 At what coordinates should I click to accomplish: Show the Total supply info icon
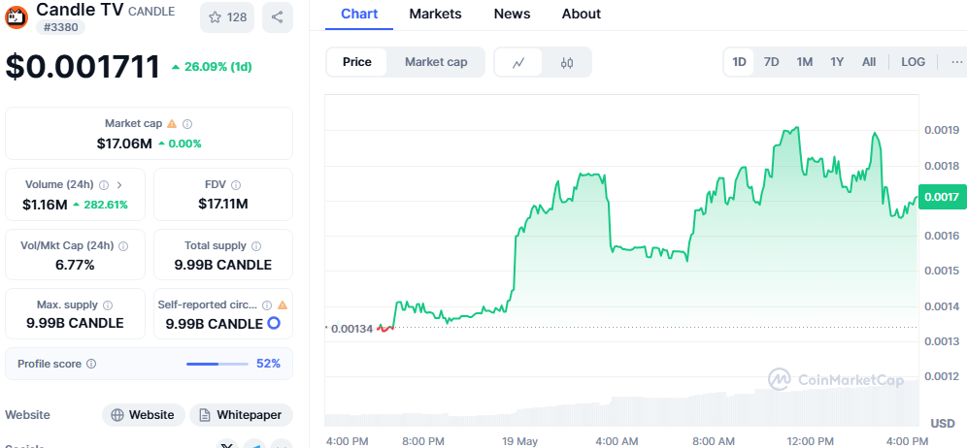pyautogui.click(x=256, y=246)
